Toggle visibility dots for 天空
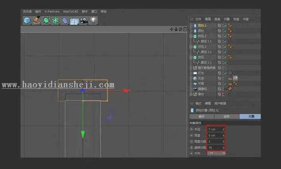 (223, 78)
